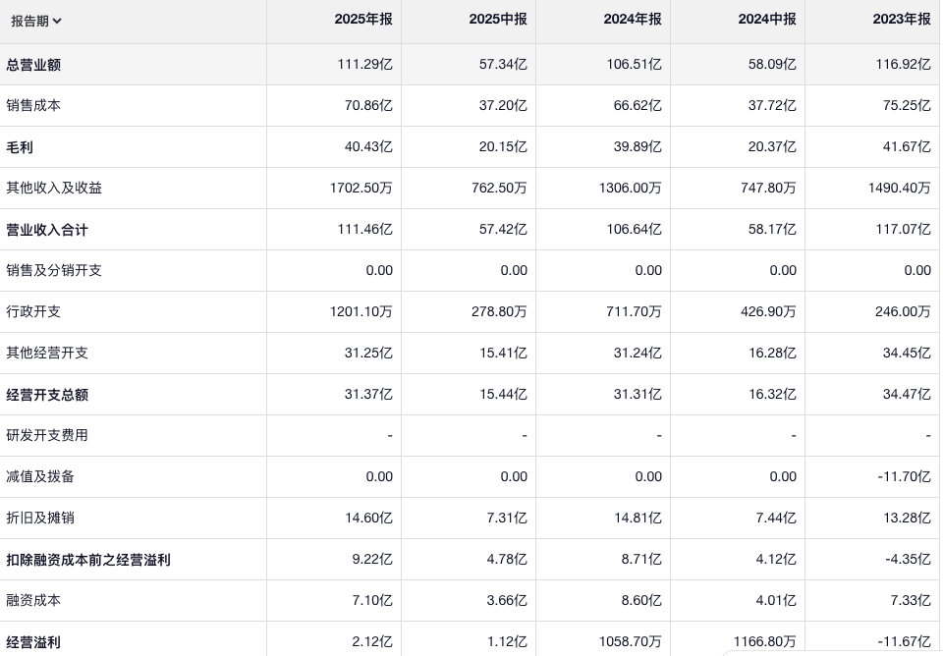Click the 2024年报 column header
The image size is (943, 656).
(x=633, y=20)
